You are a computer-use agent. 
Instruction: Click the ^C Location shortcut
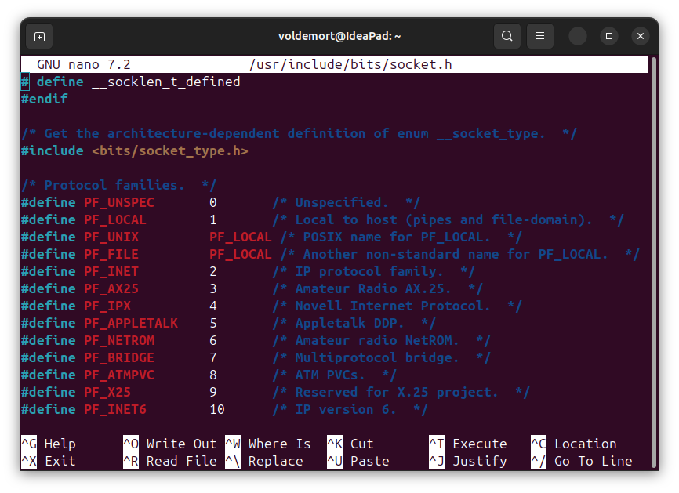pos(574,444)
